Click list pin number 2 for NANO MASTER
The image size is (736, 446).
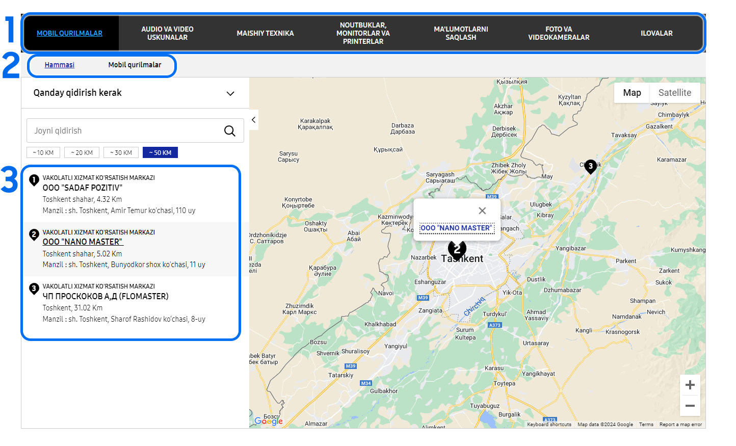pyautogui.click(x=34, y=234)
